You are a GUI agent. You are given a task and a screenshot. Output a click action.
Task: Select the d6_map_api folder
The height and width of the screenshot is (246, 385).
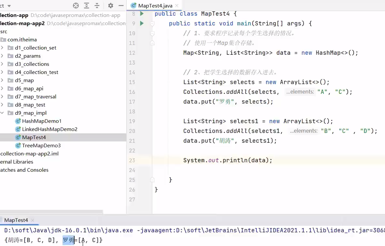29,88
